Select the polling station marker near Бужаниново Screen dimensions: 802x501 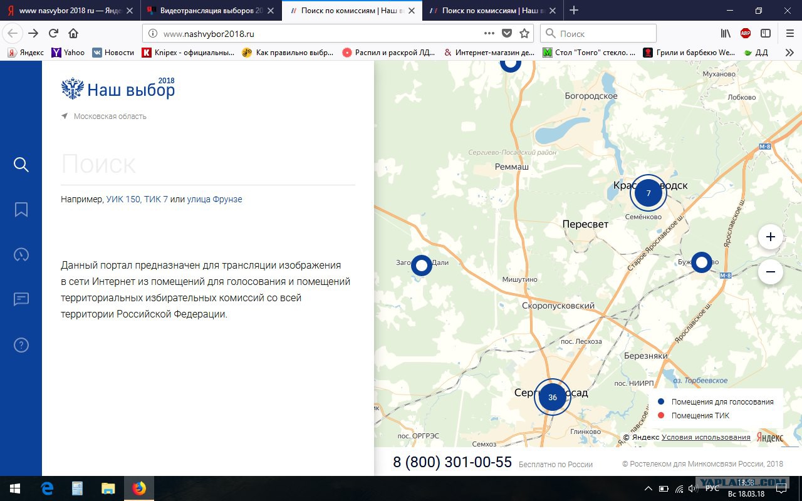(x=702, y=262)
